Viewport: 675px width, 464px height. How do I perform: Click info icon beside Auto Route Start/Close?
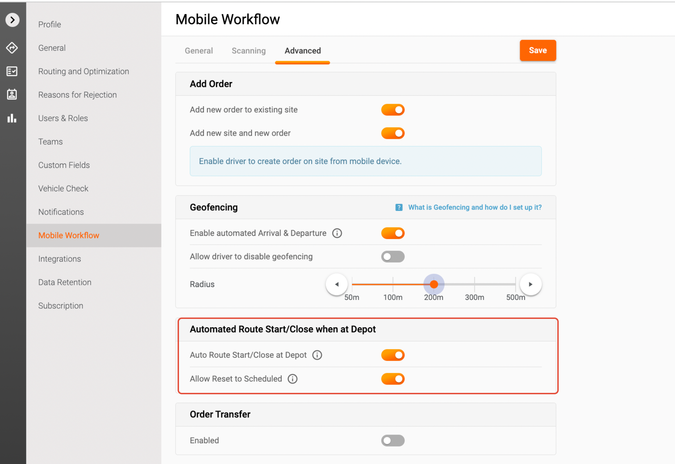[317, 355]
